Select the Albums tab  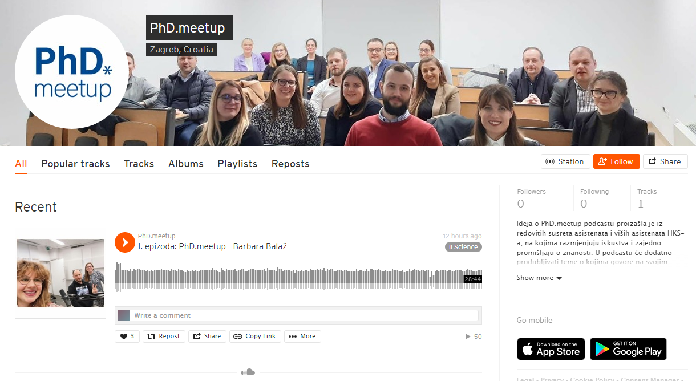[x=186, y=164]
